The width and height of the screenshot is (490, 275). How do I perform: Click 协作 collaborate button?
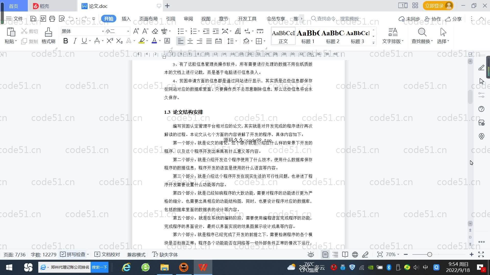[433, 19]
